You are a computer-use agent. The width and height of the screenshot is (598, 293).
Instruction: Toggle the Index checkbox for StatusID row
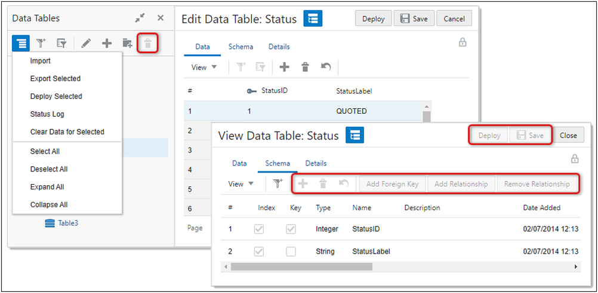click(259, 229)
